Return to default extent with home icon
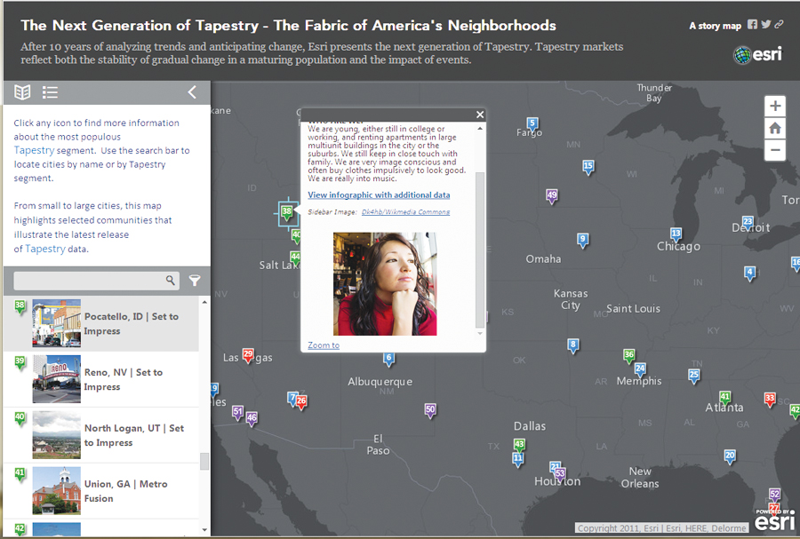This screenshot has width=800, height=539. 774,130
